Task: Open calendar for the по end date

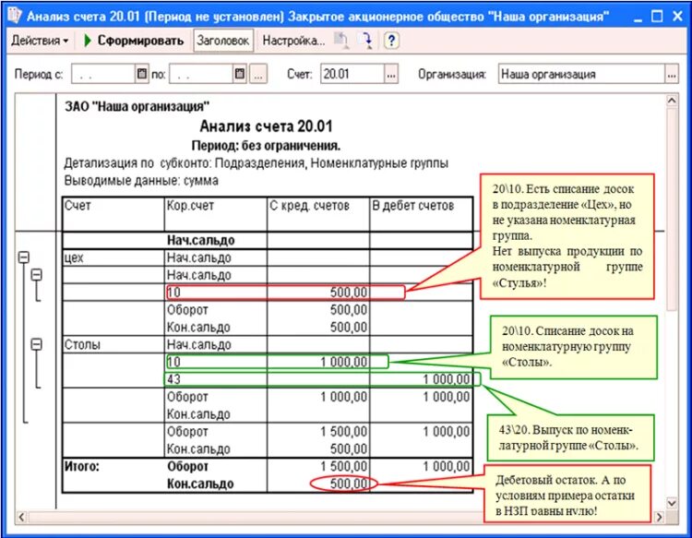Action: [240, 74]
